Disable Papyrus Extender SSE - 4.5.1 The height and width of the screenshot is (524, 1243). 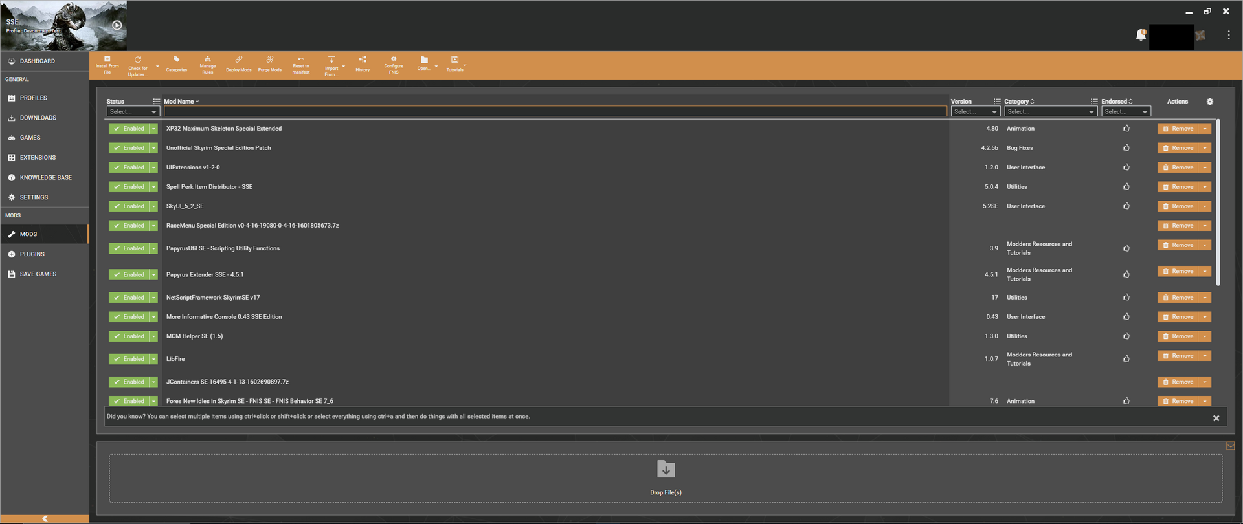(129, 275)
